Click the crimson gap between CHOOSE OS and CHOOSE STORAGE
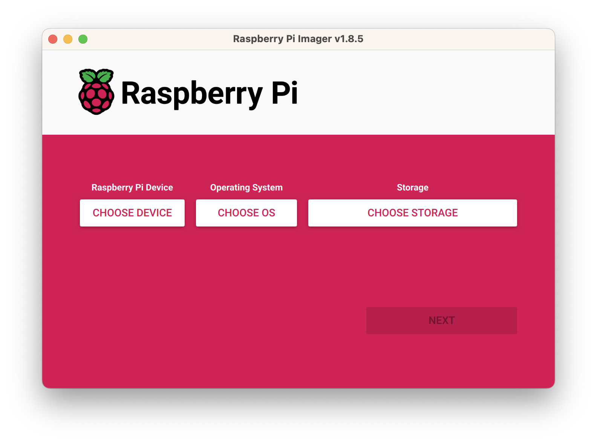This screenshot has width=597, height=444. click(x=303, y=213)
